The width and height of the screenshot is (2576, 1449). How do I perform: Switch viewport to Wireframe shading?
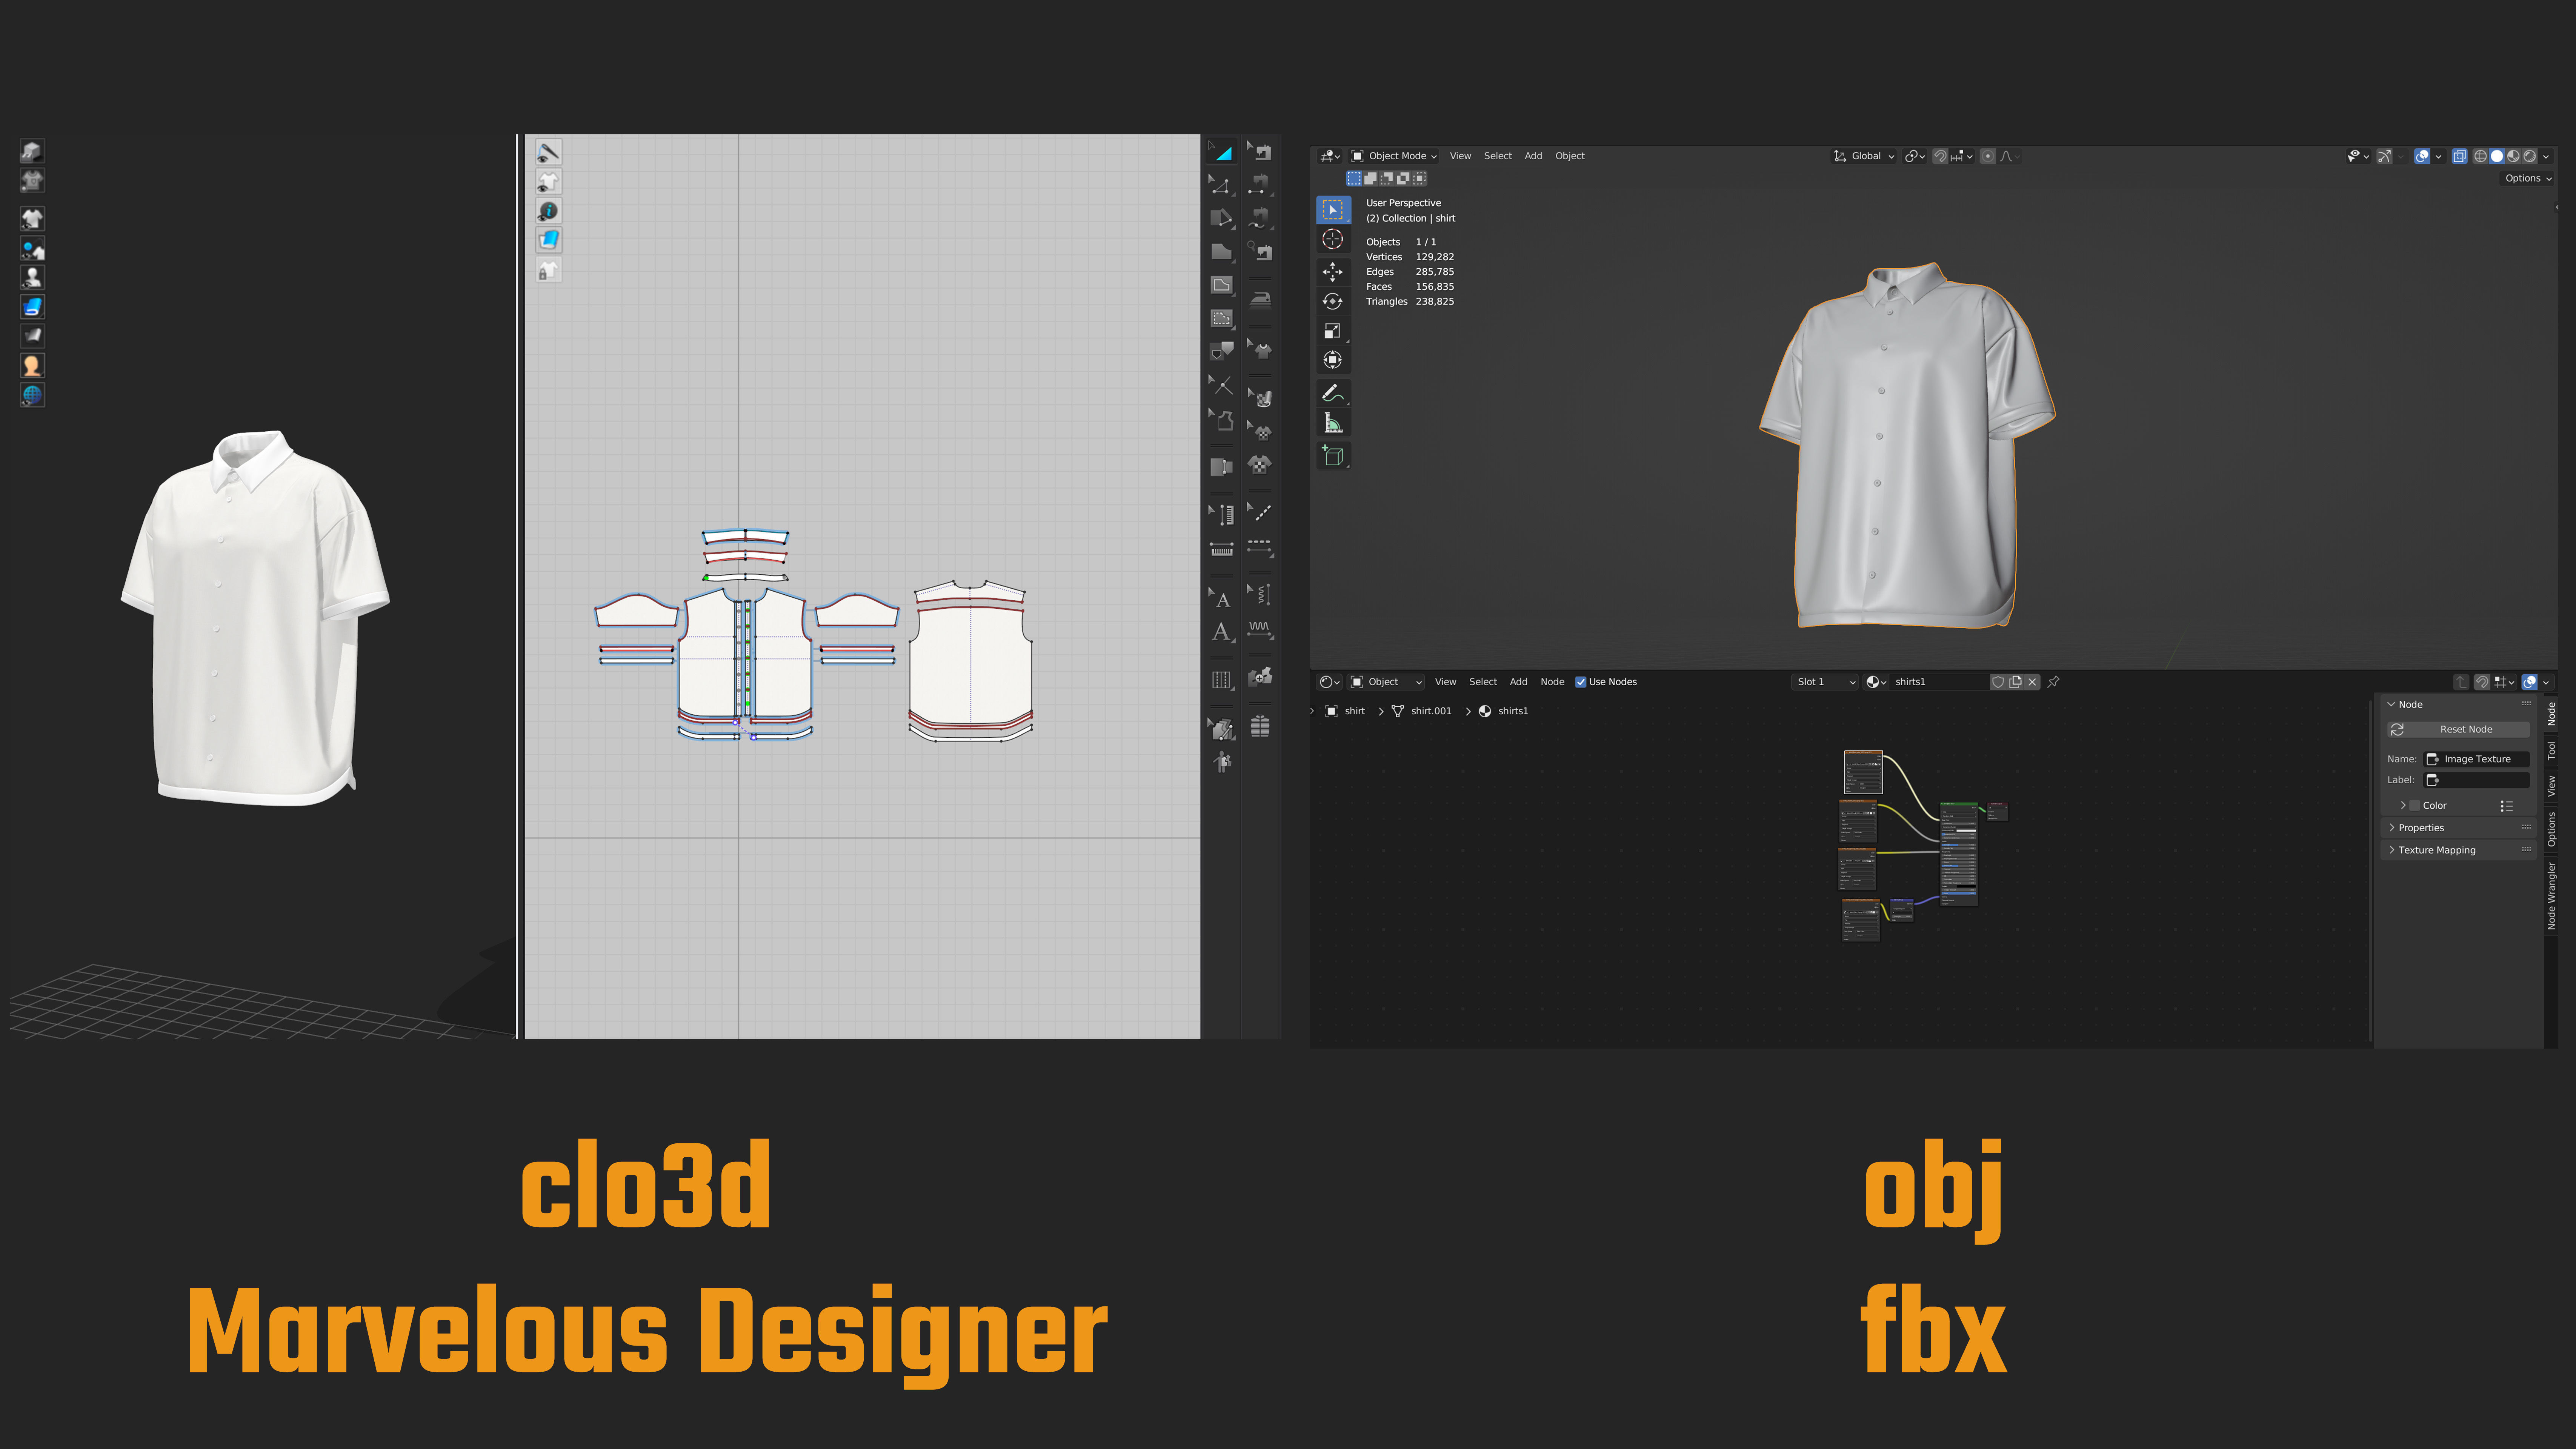(2480, 156)
